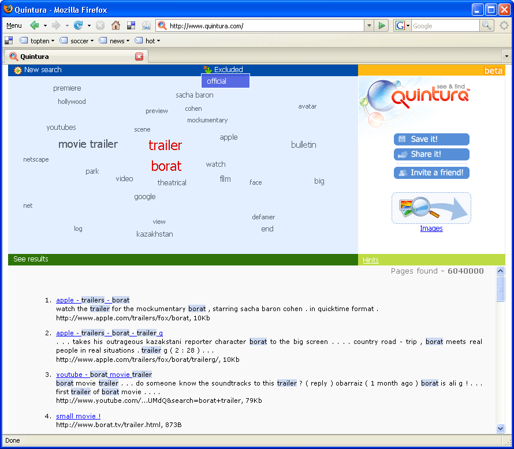
Task: Open the apple - trailers - borat result
Action: [x=93, y=300]
